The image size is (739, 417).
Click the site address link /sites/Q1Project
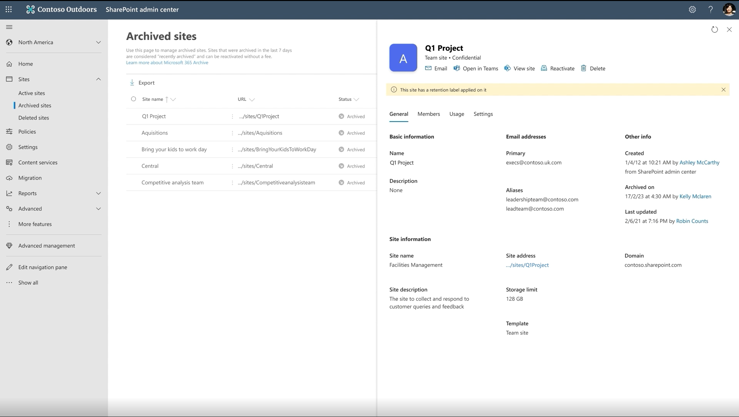pos(527,264)
